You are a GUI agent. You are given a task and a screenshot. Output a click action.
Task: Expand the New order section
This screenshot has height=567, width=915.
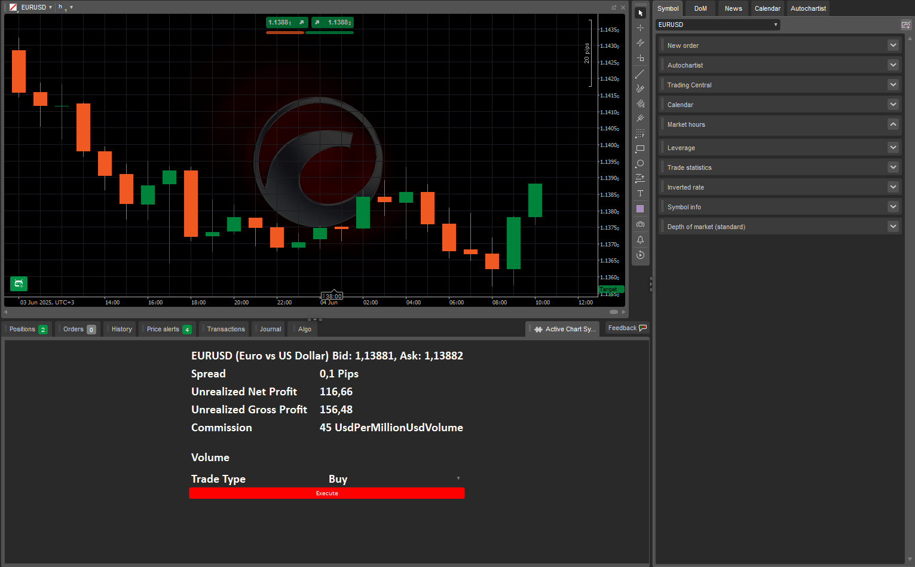click(893, 45)
